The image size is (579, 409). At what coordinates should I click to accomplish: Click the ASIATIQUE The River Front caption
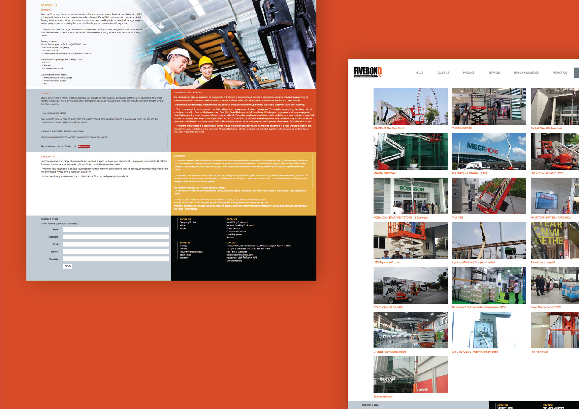pos(389,128)
